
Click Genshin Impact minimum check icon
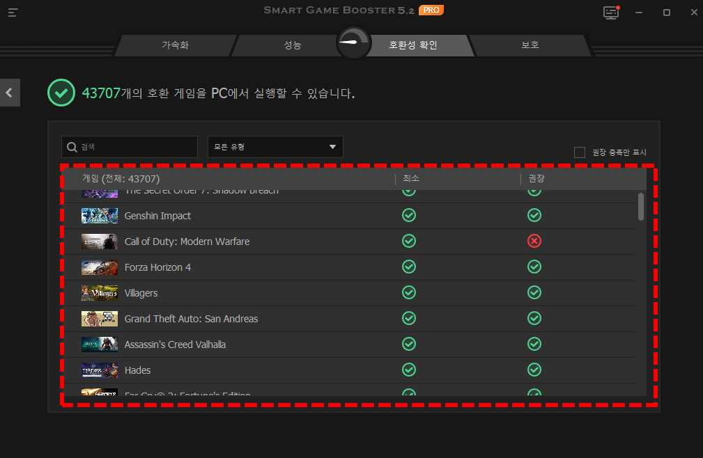pos(409,215)
